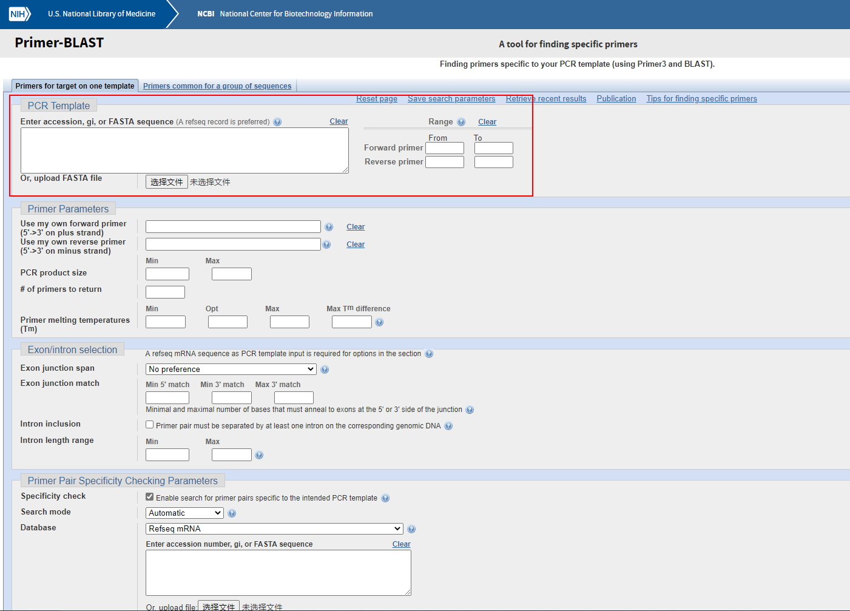The image size is (850, 611).
Task: Click help icon for own forward primer
Action: tap(329, 227)
